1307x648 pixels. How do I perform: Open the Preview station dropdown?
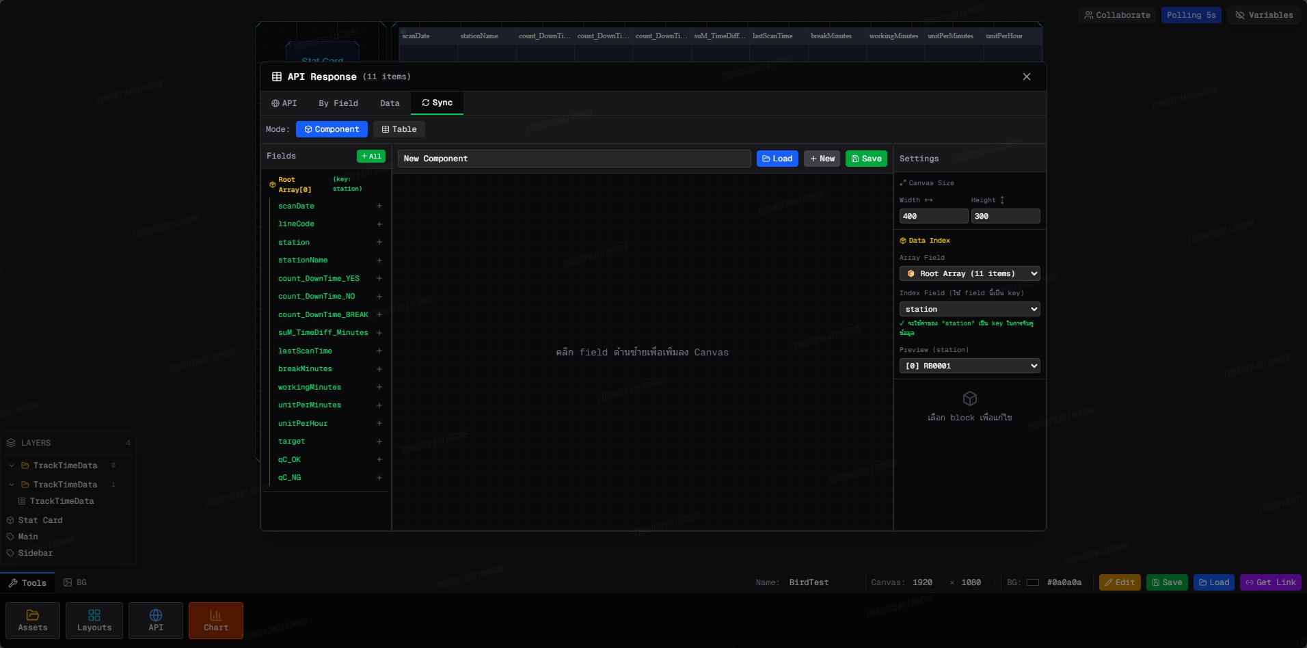[x=969, y=366]
